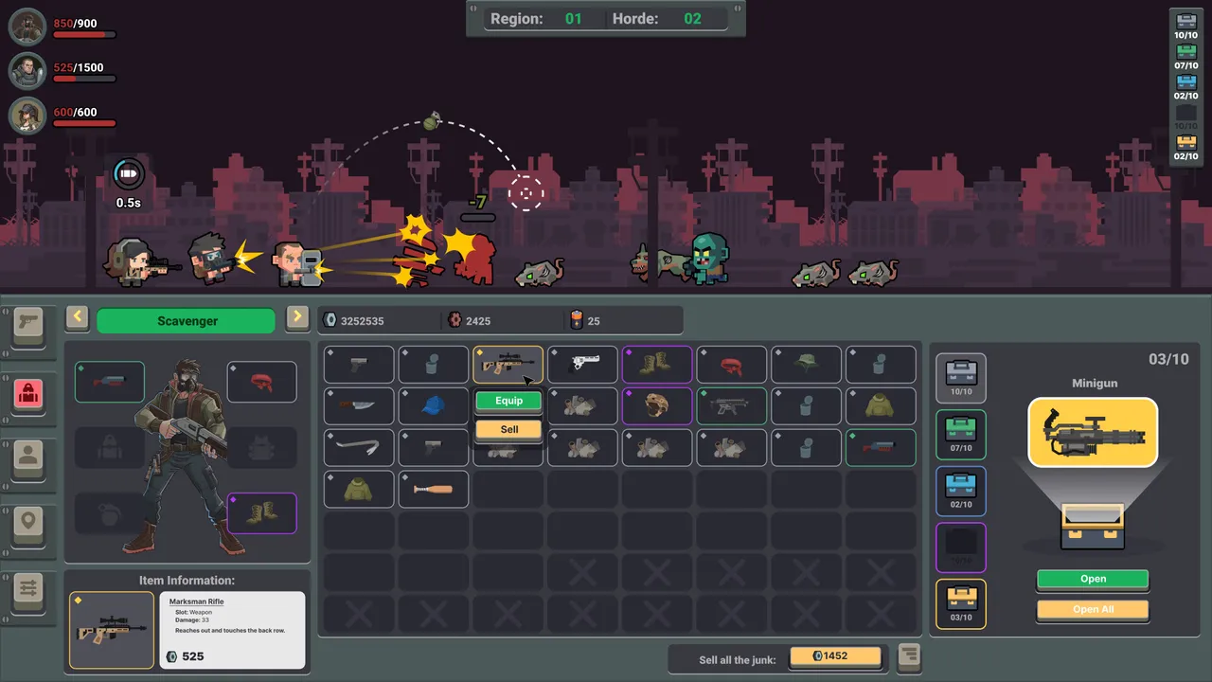This screenshot has height=682, width=1212.
Task: Select the grey chest labeled 10/10 in chest panel
Action: point(961,378)
